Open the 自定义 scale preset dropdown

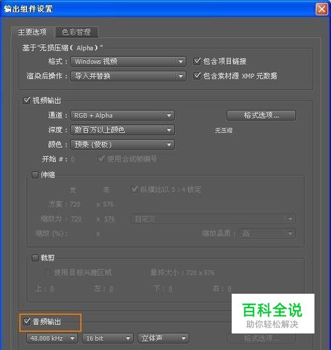tap(213, 219)
